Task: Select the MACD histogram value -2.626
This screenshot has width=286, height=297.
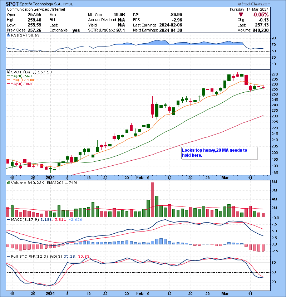Action: 75,220
